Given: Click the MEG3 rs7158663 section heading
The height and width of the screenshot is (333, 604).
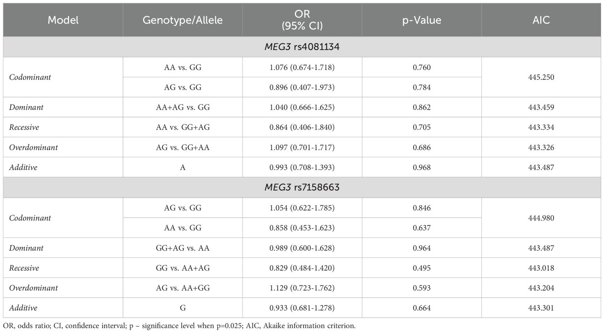Looking at the screenshot, I should click(302, 187).
